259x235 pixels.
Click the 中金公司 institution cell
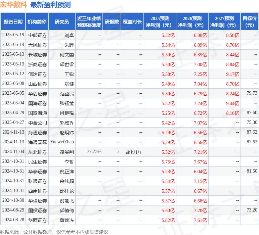pyautogui.click(x=38, y=123)
